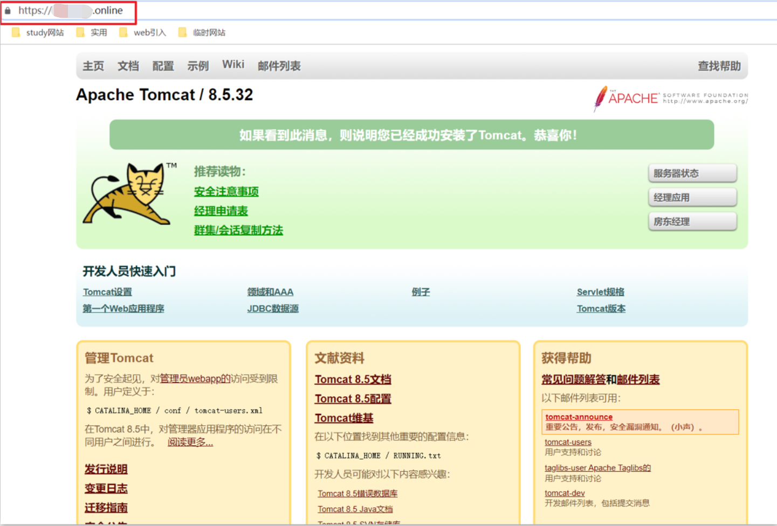Click the Tomcat cat mascot image

coord(130,193)
